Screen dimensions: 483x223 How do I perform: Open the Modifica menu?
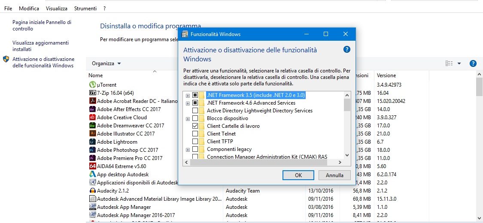pyautogui.click(x=29, y=9)
